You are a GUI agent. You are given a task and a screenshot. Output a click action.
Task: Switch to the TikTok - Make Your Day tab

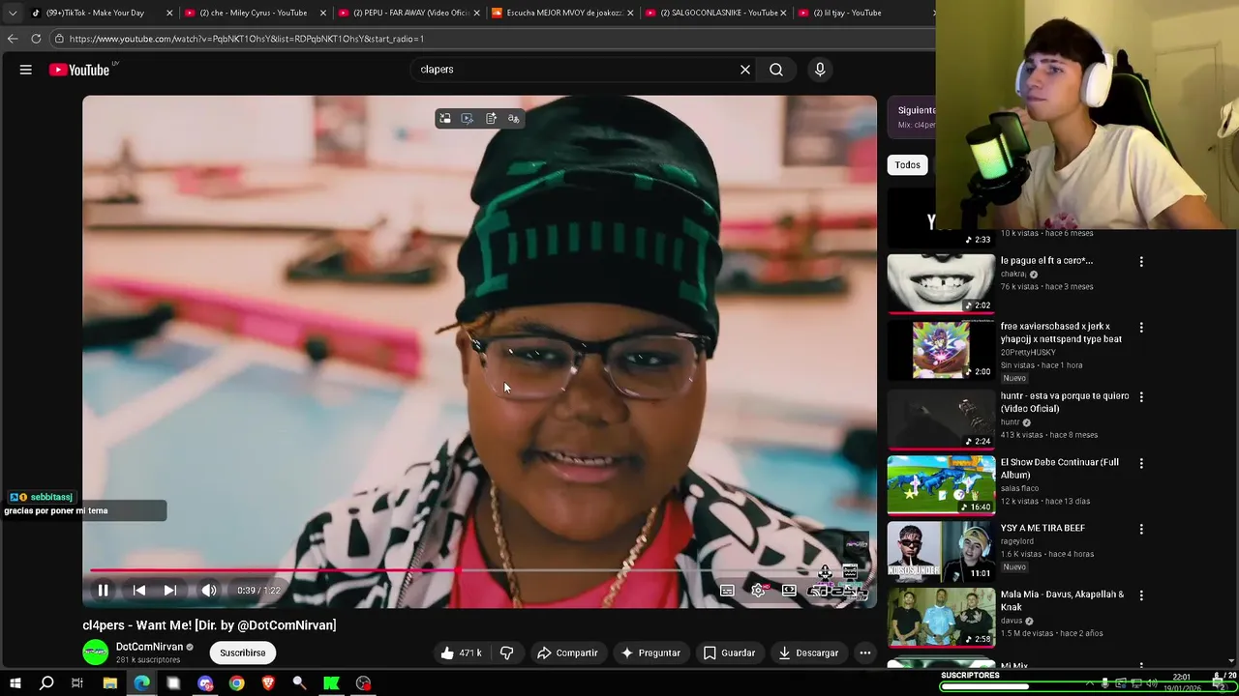(101, 13)
